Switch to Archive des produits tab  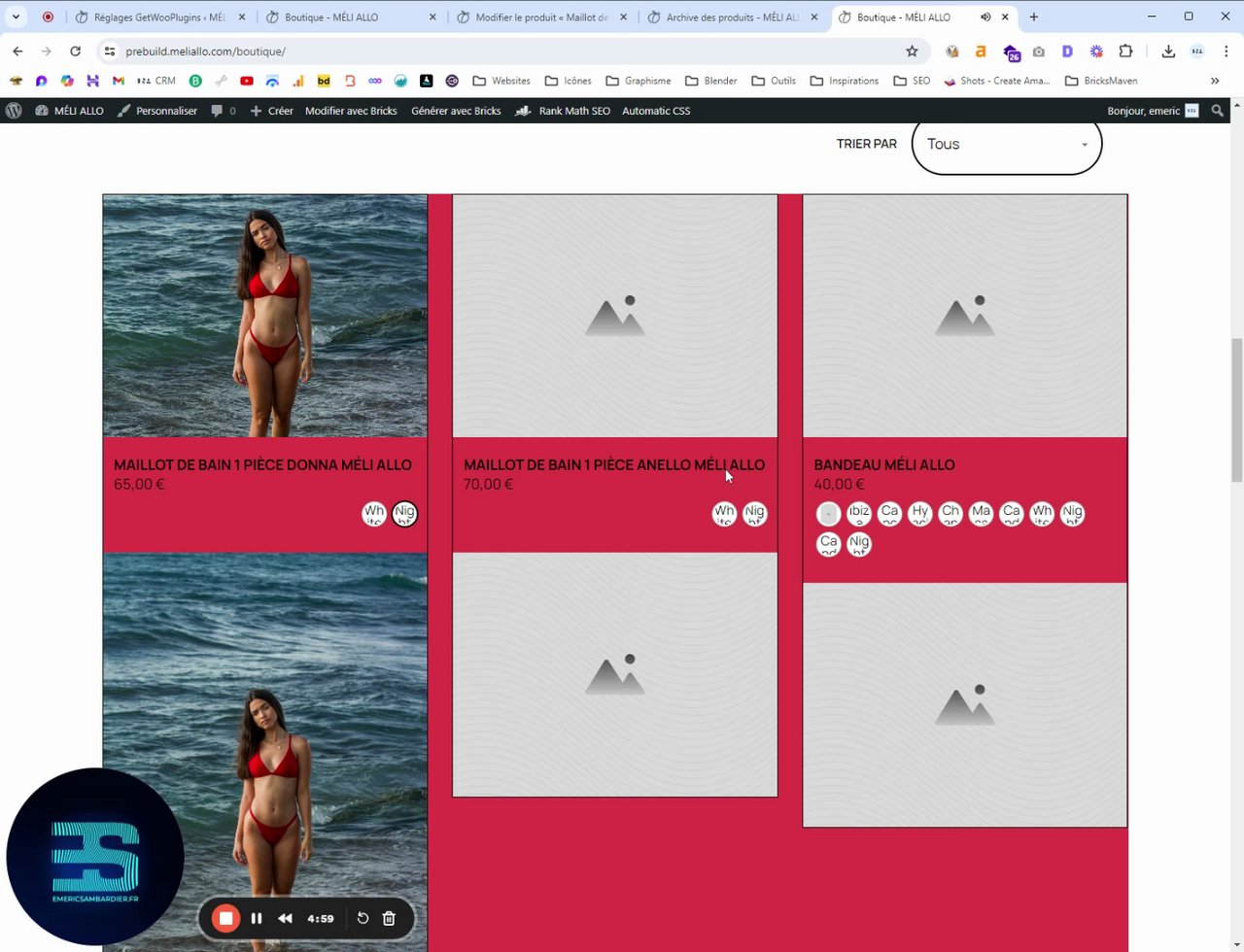click(x=732, y=17)
